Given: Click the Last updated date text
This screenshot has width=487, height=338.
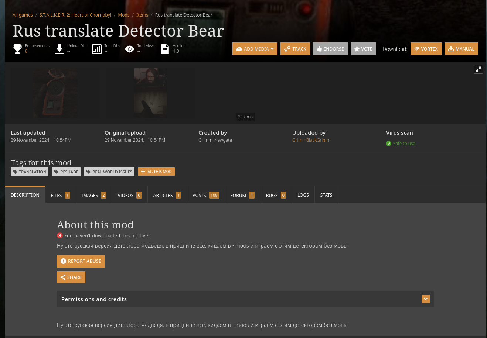Looking at the screenshot, I should coord(41,140).
